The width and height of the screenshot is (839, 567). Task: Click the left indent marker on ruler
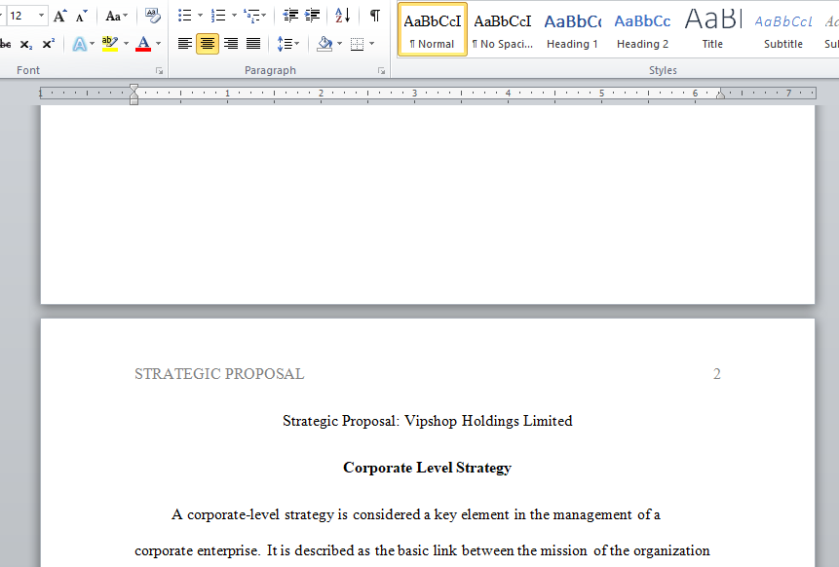point(133,101)
